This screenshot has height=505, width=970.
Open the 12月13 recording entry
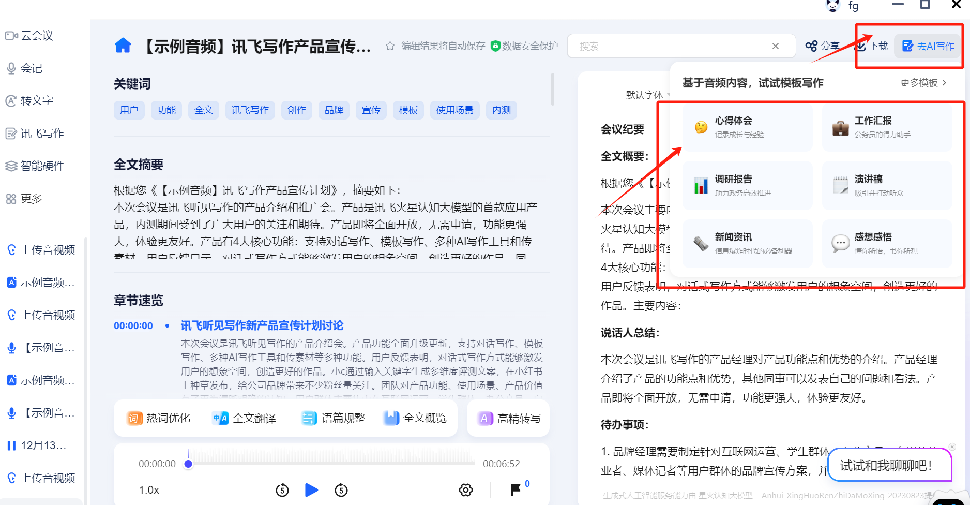pos(37,445)
